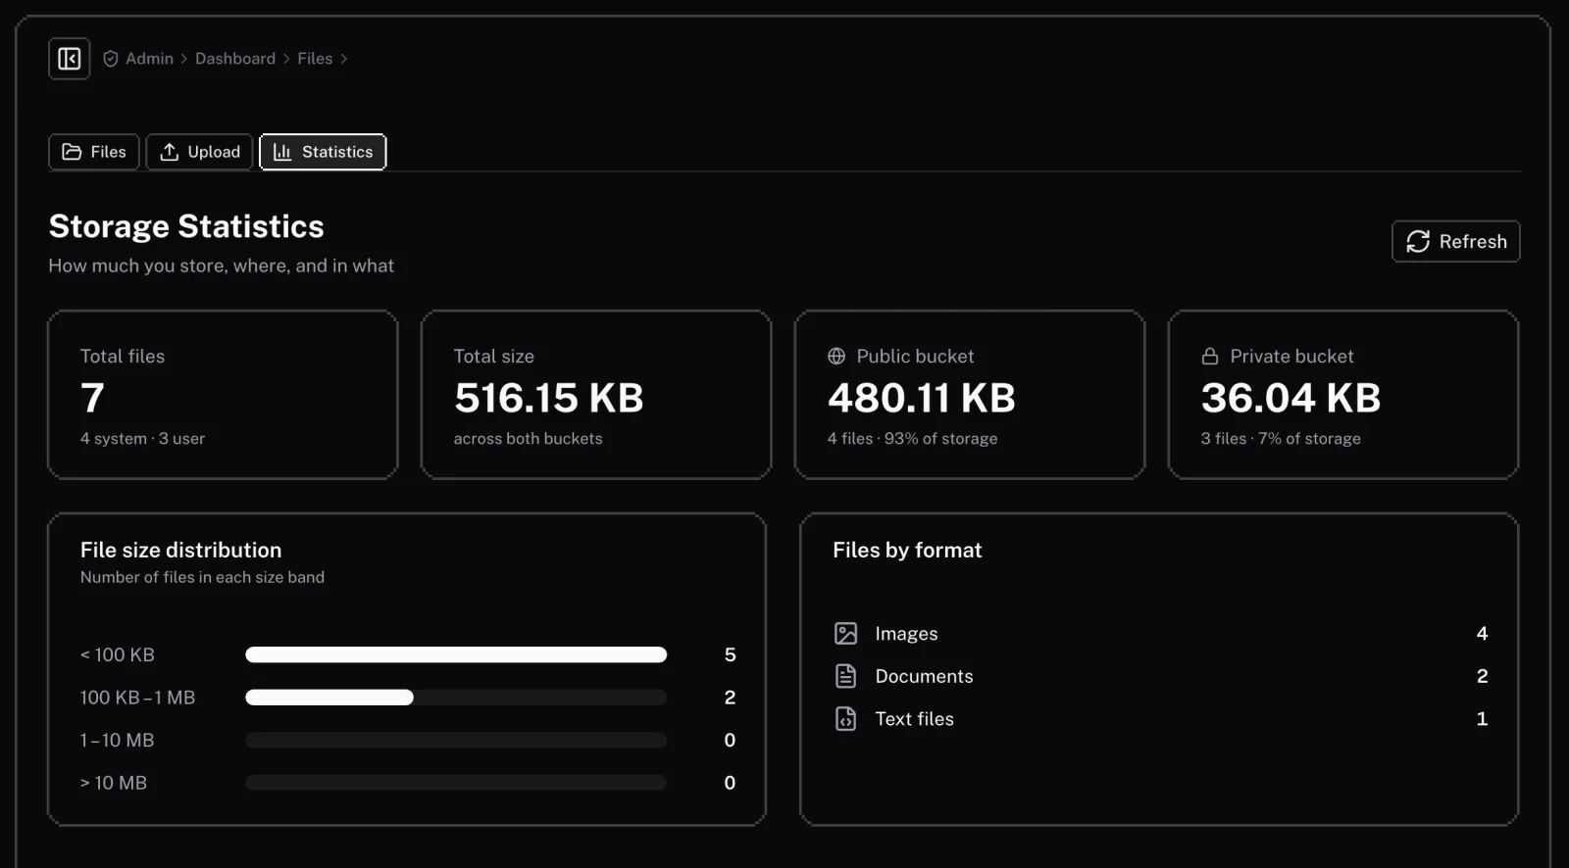This screenshot has height=868, width=1569.
Task: Click the > 10 MB distribution bar
Action: pos(456,783)
